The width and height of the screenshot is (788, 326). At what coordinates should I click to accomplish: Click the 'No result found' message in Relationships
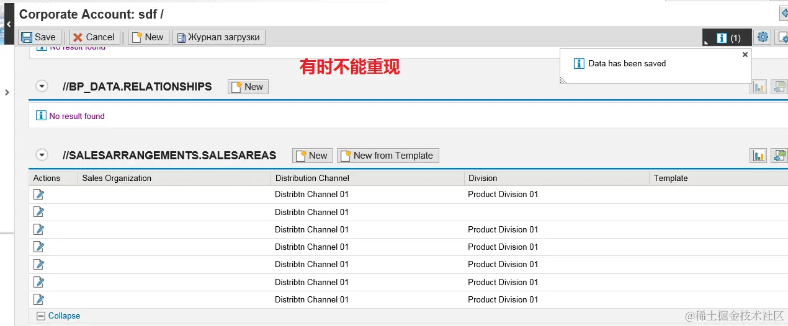pyautogui.click(x=77, y=116)
